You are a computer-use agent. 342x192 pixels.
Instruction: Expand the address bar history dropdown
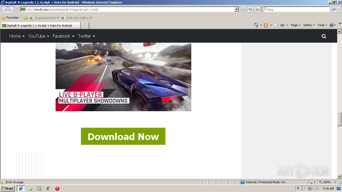tap(237, 10)
